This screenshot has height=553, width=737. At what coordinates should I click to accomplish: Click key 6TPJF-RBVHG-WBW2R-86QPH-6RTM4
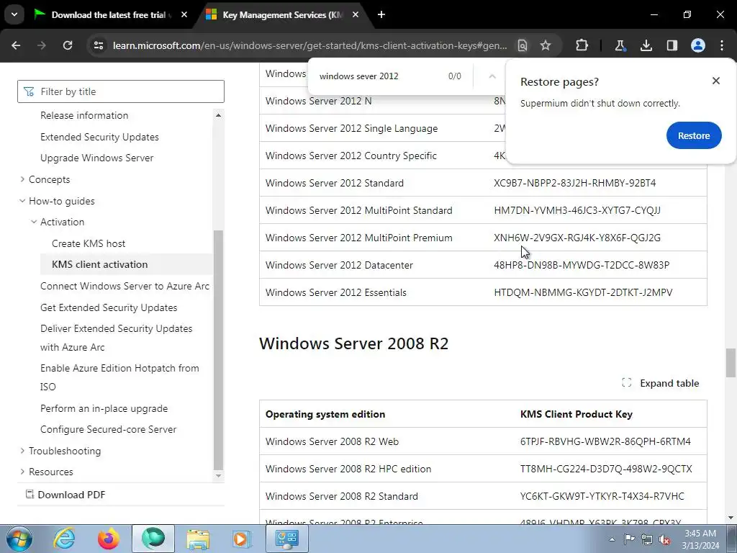605,441
